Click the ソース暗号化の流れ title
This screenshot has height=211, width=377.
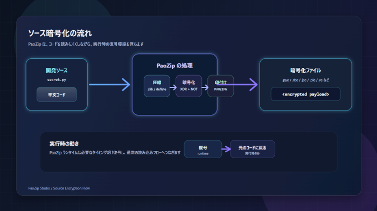(60, 33)
